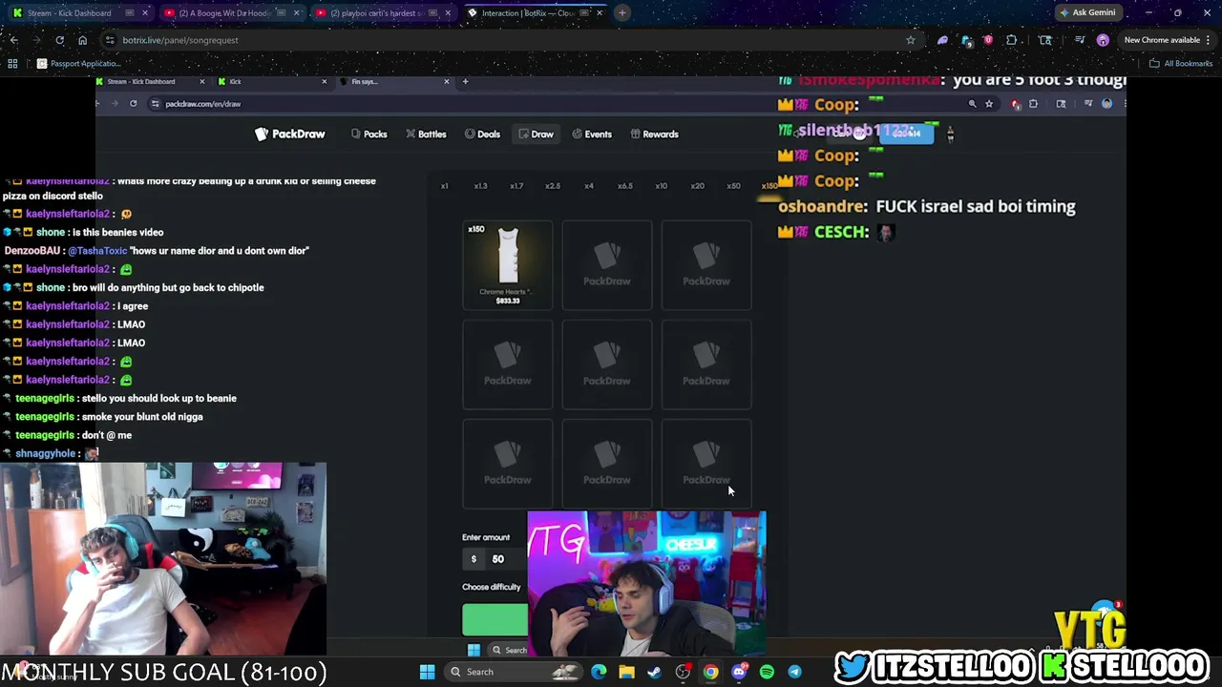Select the x6.5 multiplier
1222x687 pixels.
625,186
